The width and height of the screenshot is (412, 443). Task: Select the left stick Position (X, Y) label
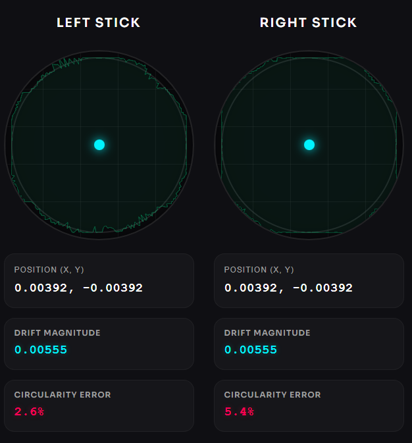(x=49, y=270)
